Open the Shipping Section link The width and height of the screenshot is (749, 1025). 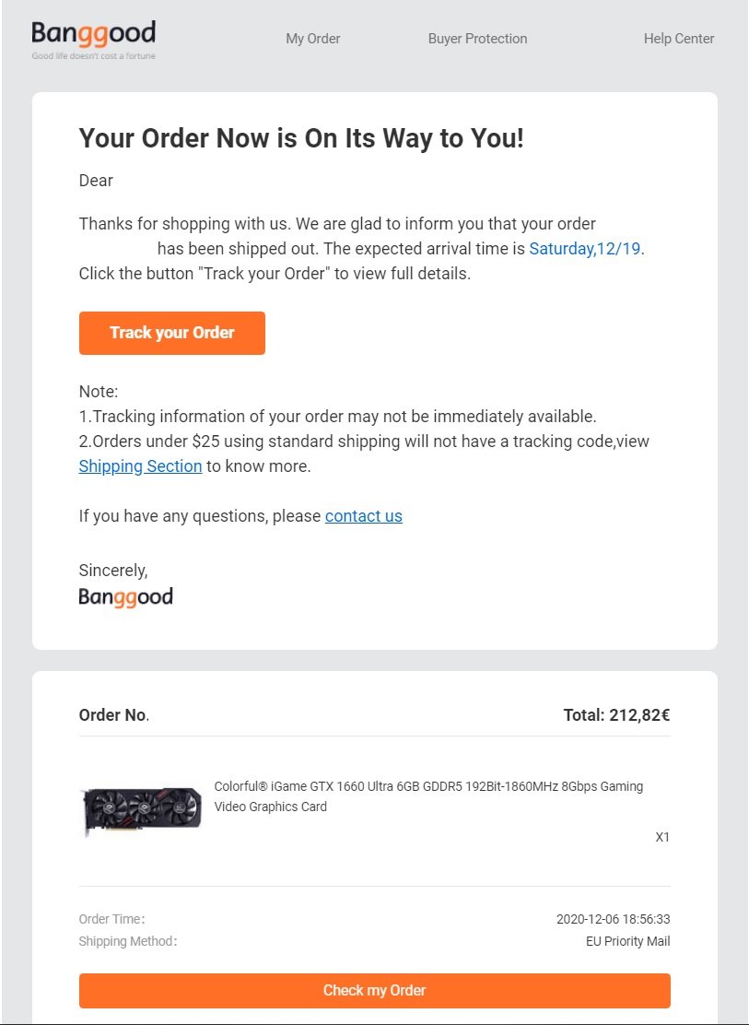coord(140,466)
